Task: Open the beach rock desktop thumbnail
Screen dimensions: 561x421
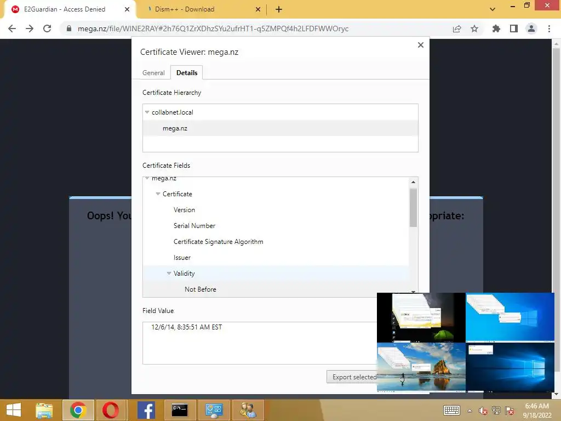Action: (x=421, y=367)
